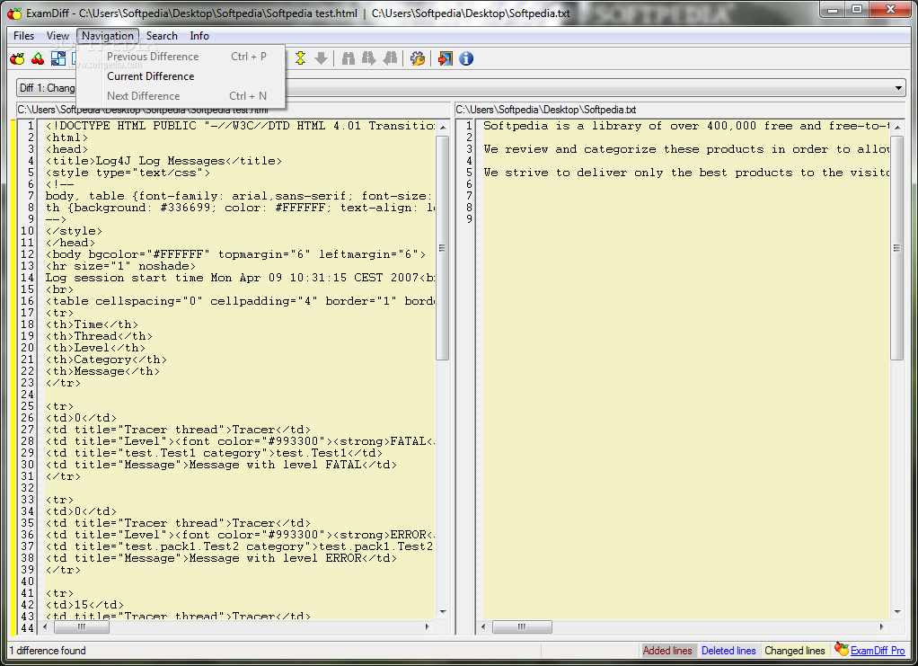Click the line '<th>Category</th>'
This screenshot has height=666, width=918.
pyautogui.click(x=106, y=360)
